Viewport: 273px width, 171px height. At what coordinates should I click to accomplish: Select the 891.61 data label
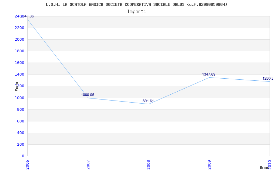coord(148,101)
